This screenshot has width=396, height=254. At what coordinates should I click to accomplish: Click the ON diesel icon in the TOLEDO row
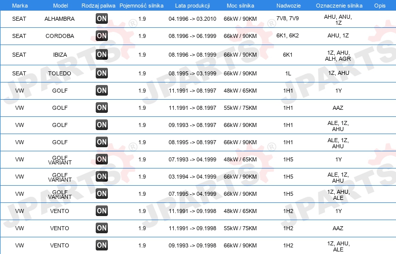(102, 73)
